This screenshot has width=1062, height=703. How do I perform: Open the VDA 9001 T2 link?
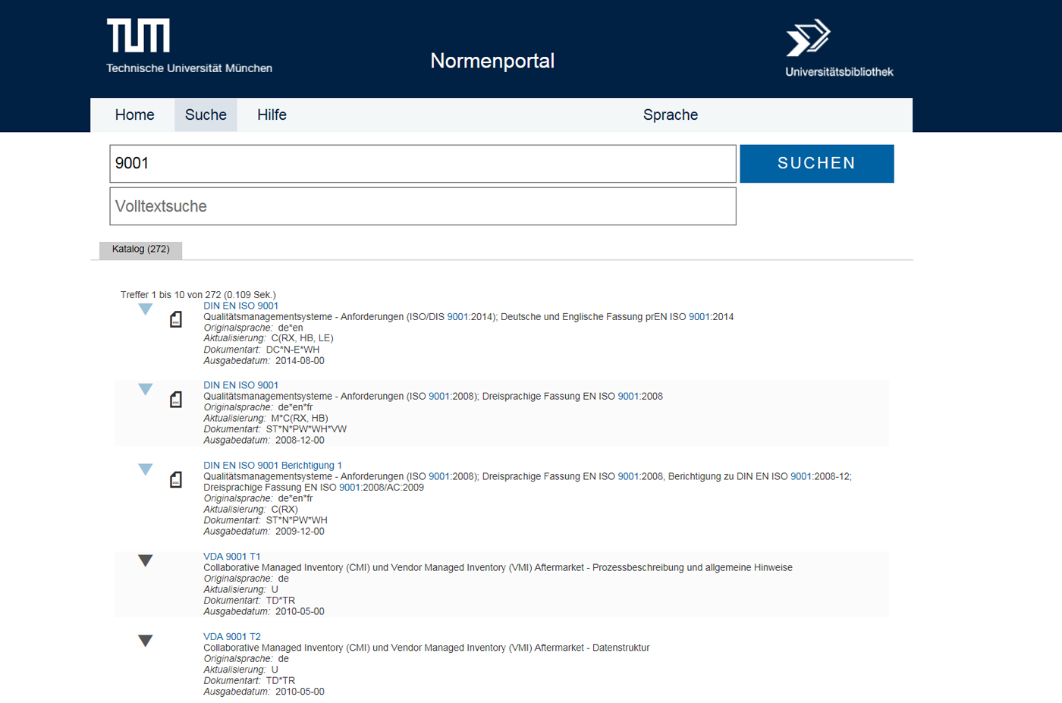click(231, 637)
